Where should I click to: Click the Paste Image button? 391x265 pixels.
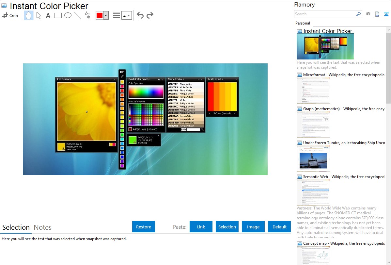(253, 227)
